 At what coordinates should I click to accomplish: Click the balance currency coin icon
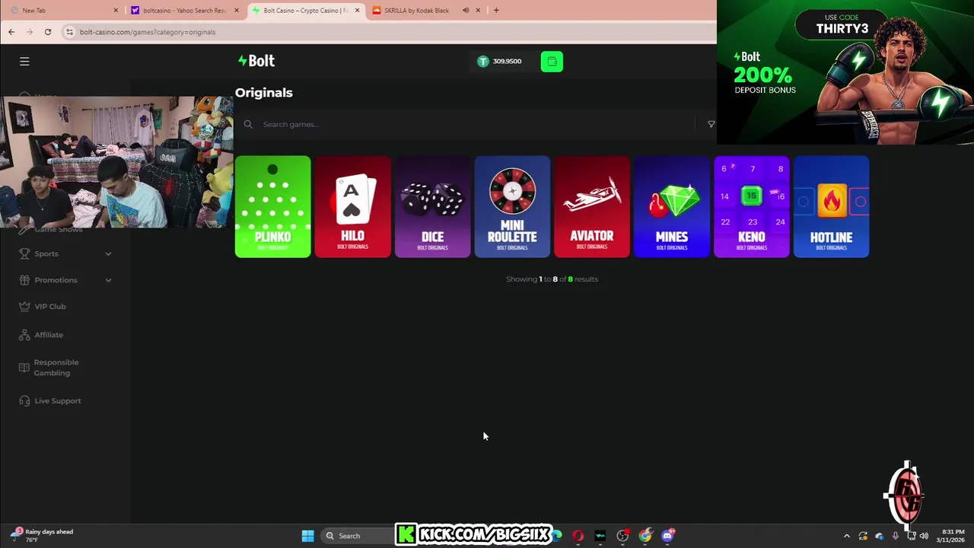(482, 61)
